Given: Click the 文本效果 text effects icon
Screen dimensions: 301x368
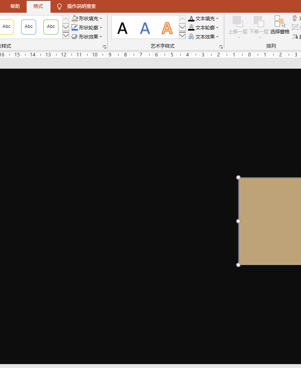Looking at the screenshot, I should coord(191,37).
